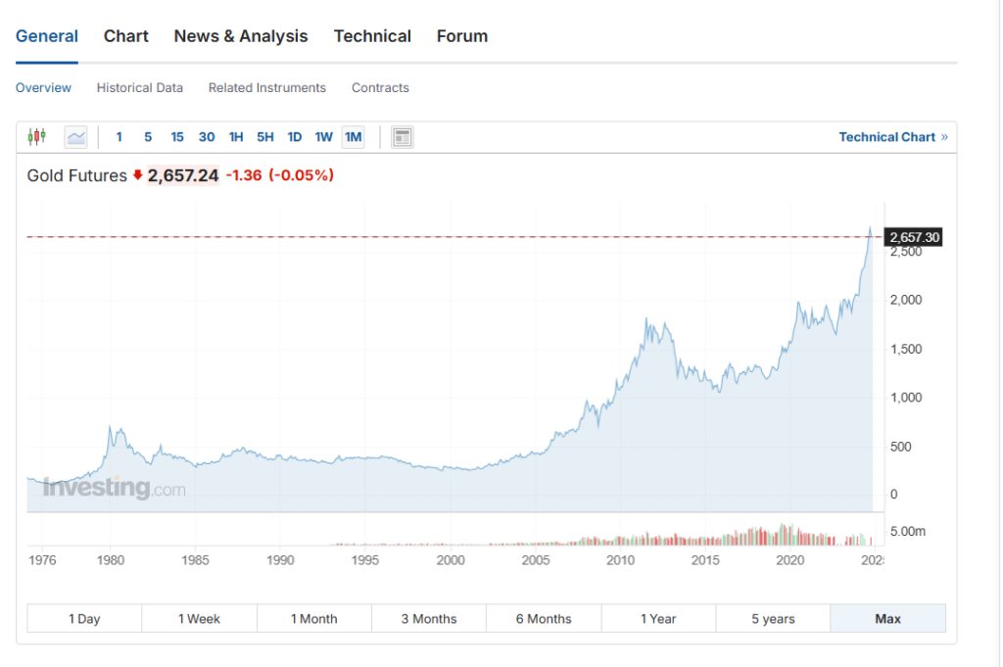The image size is (1003, 667).
Task: Set the 1 minute chart interval
Action: [119, 137]
